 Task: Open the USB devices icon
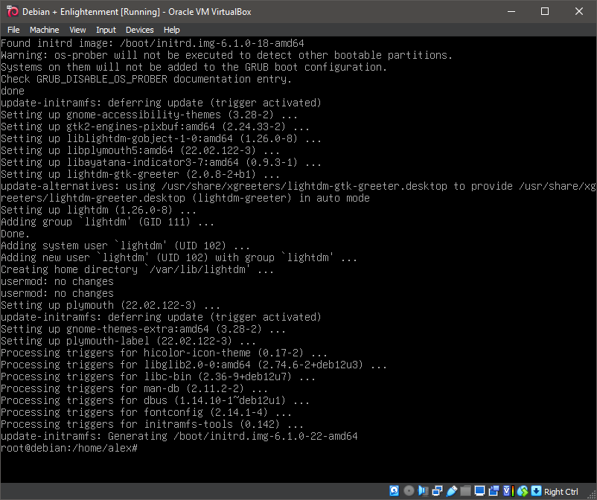451,490
